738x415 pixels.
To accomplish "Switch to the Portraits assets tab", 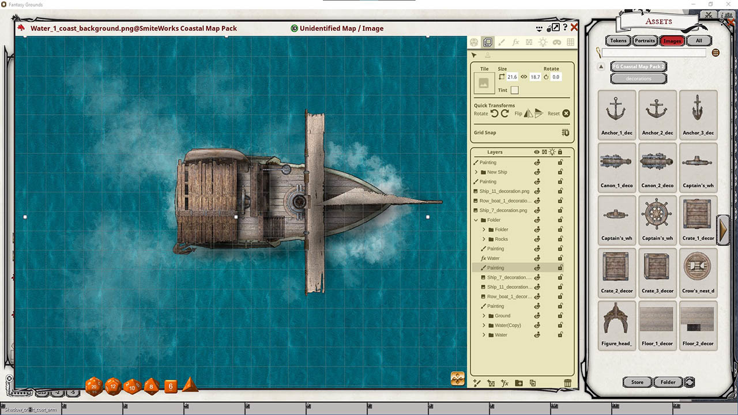I will point(645,40).
